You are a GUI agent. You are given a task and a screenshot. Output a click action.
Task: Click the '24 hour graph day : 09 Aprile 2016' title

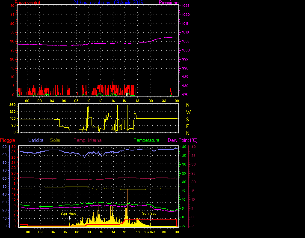point(108,2)
